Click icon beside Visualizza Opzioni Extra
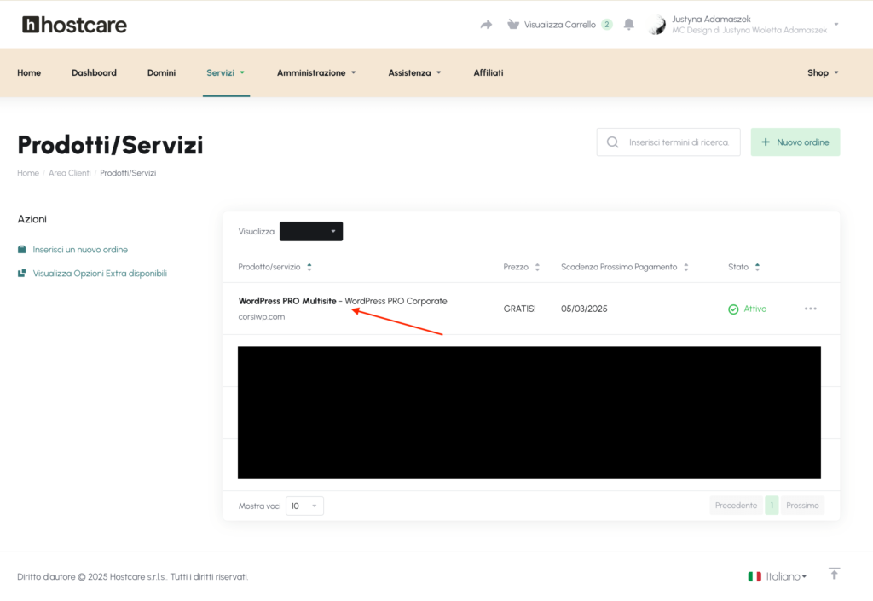This screenshot has height=601, width=873. point(21,274)
